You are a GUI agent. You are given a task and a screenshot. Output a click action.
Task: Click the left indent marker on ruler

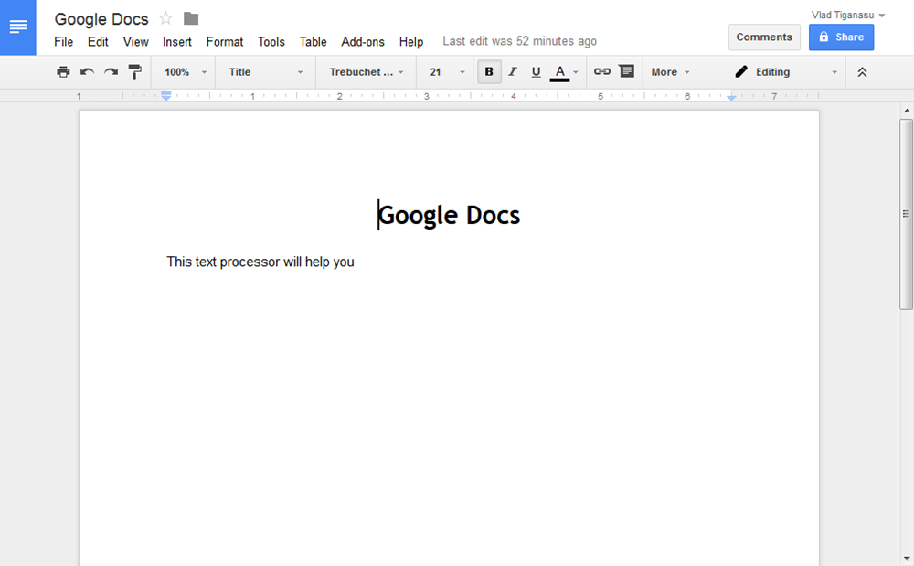(x=166, y=96)
